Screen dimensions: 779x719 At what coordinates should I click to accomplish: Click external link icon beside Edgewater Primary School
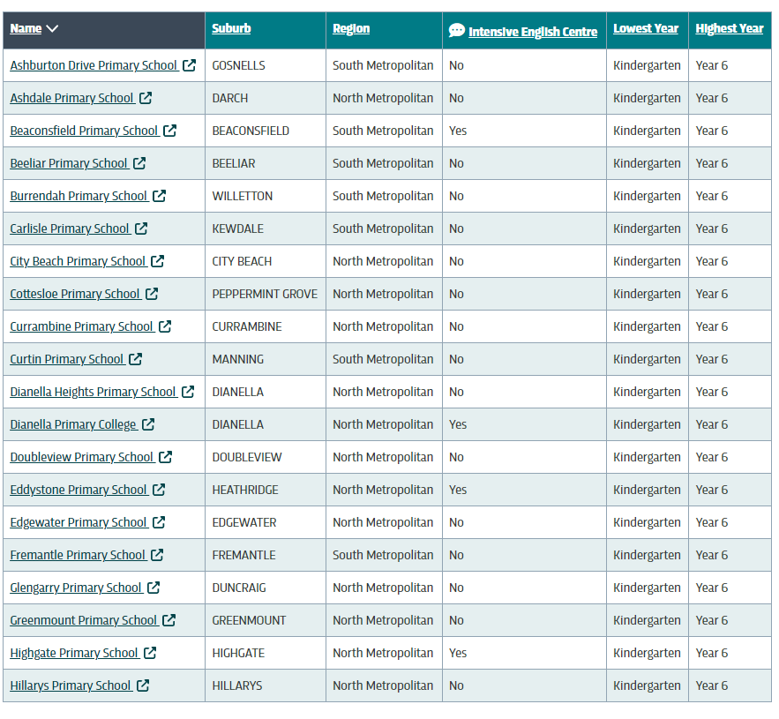(159, 522)
